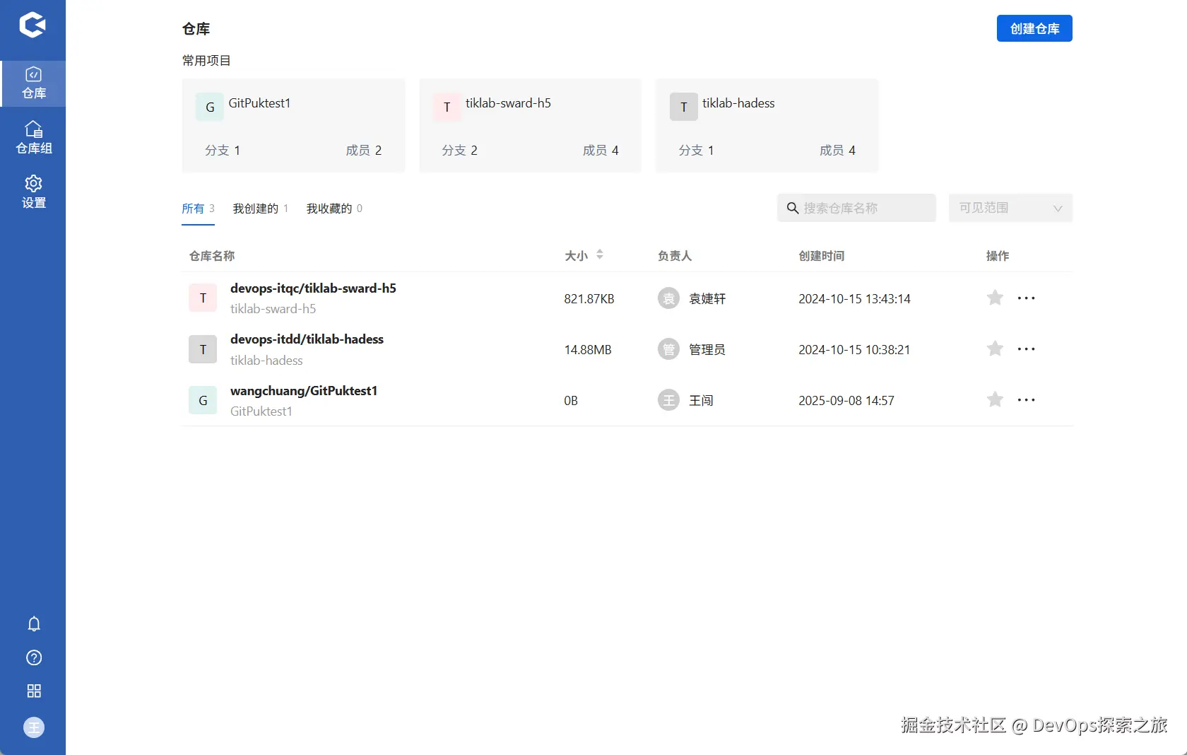
Task: Open the tiklab-hadess common project card
Action: point(767,125)
